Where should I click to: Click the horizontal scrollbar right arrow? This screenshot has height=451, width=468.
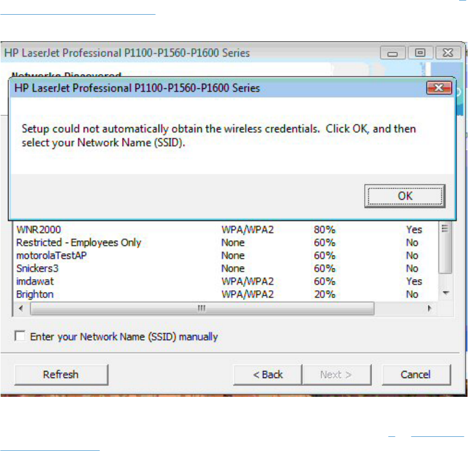point(429,308)
